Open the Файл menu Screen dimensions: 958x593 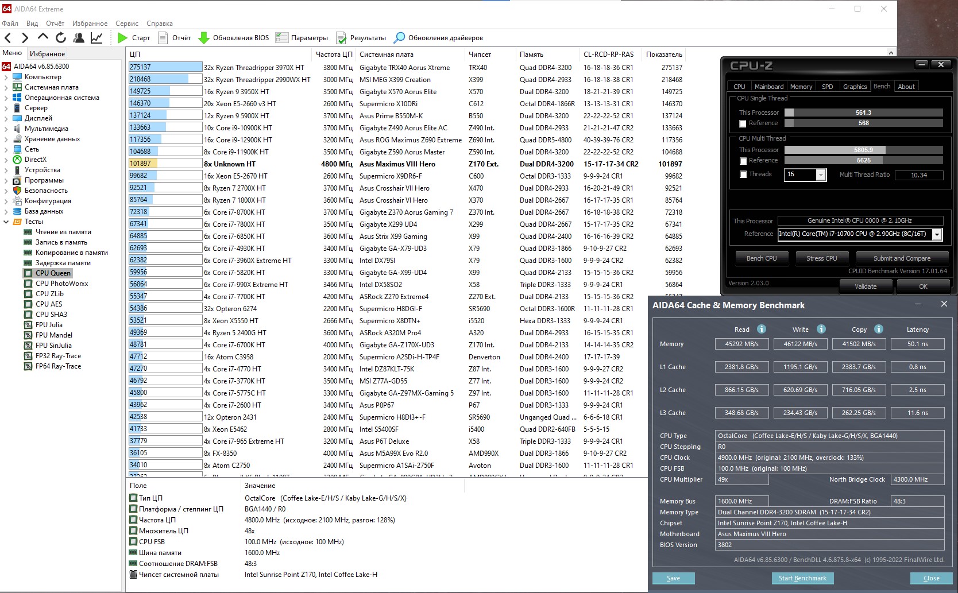tap(10, 24)
